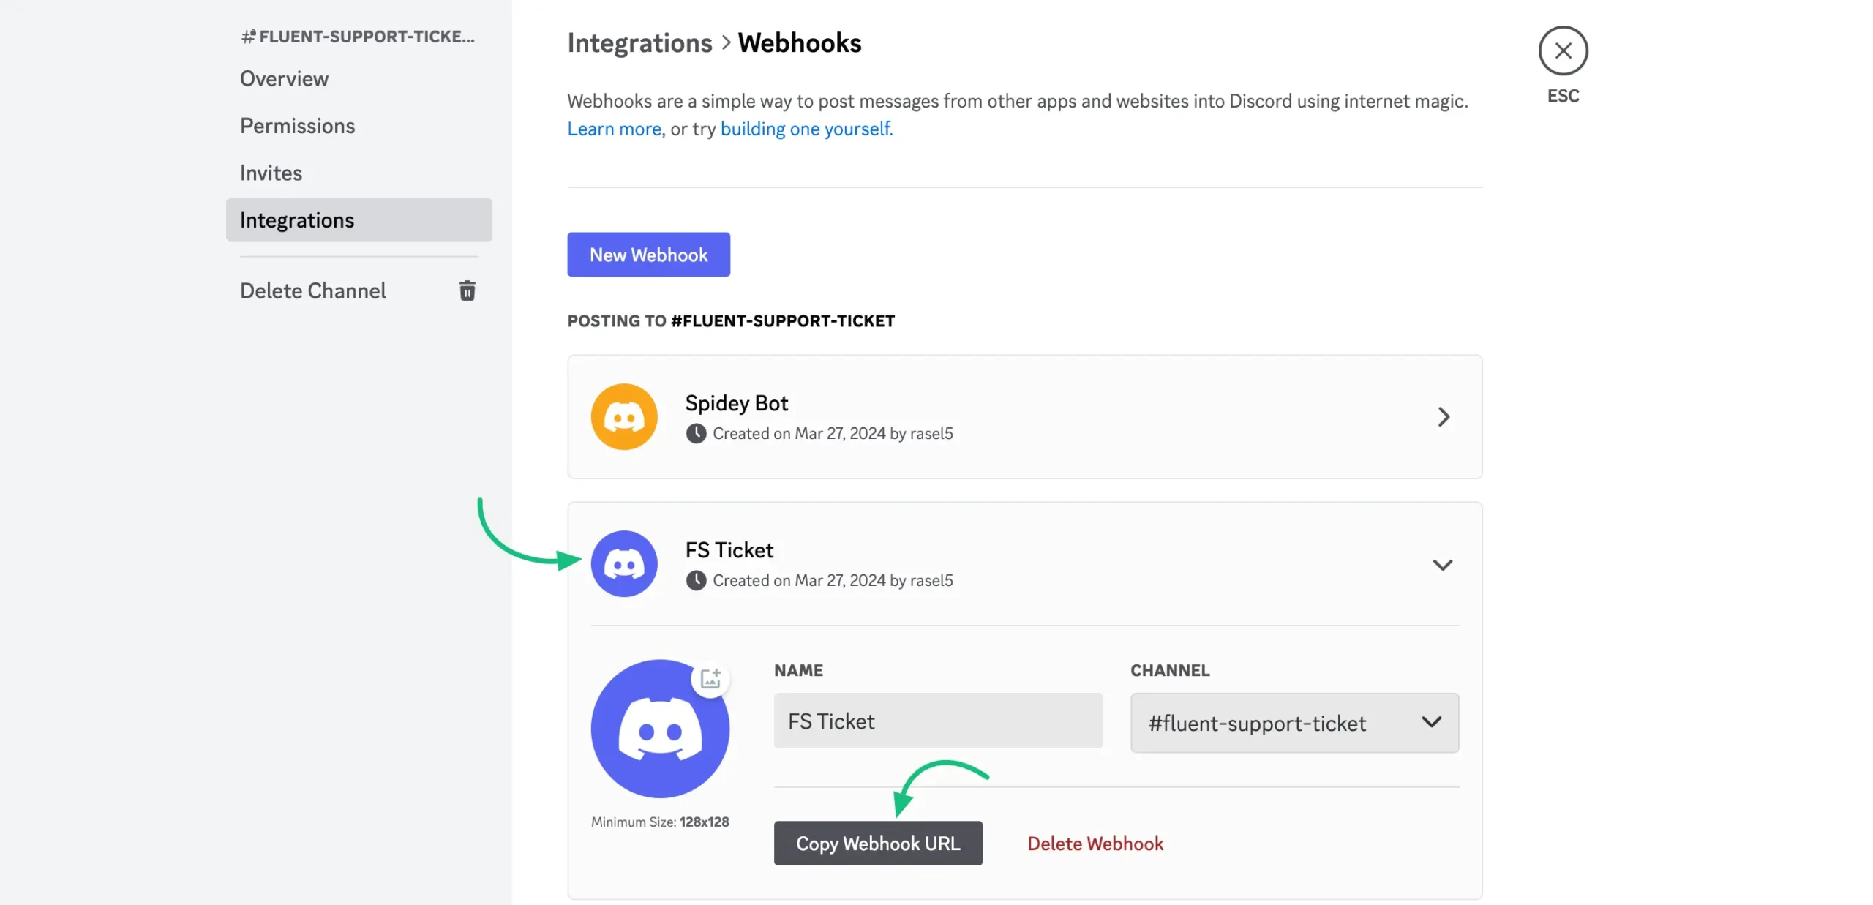Click the ESC close icon
Image resolution: width=1873 pixels, height=905 pixels.
pos(1563,50)
